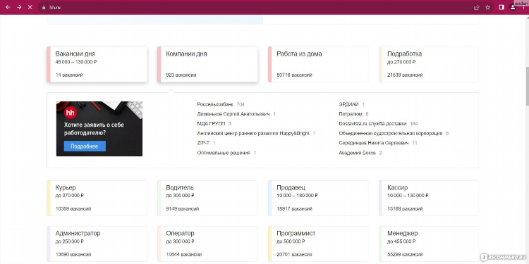Image resolution: width=529 pixels, height=264 pixels.
Task: Open the browser side panel icon
Action: [501, 7]
